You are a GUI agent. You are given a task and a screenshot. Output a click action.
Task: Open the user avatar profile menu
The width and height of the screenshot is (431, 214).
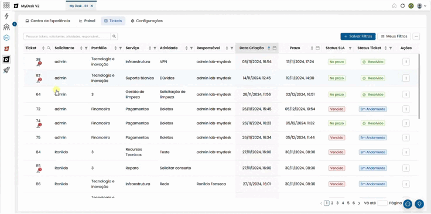pos(422,6)
